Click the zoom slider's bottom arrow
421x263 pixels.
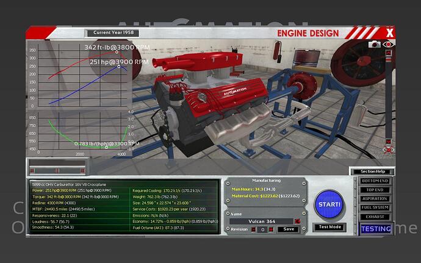coord(388,142)
